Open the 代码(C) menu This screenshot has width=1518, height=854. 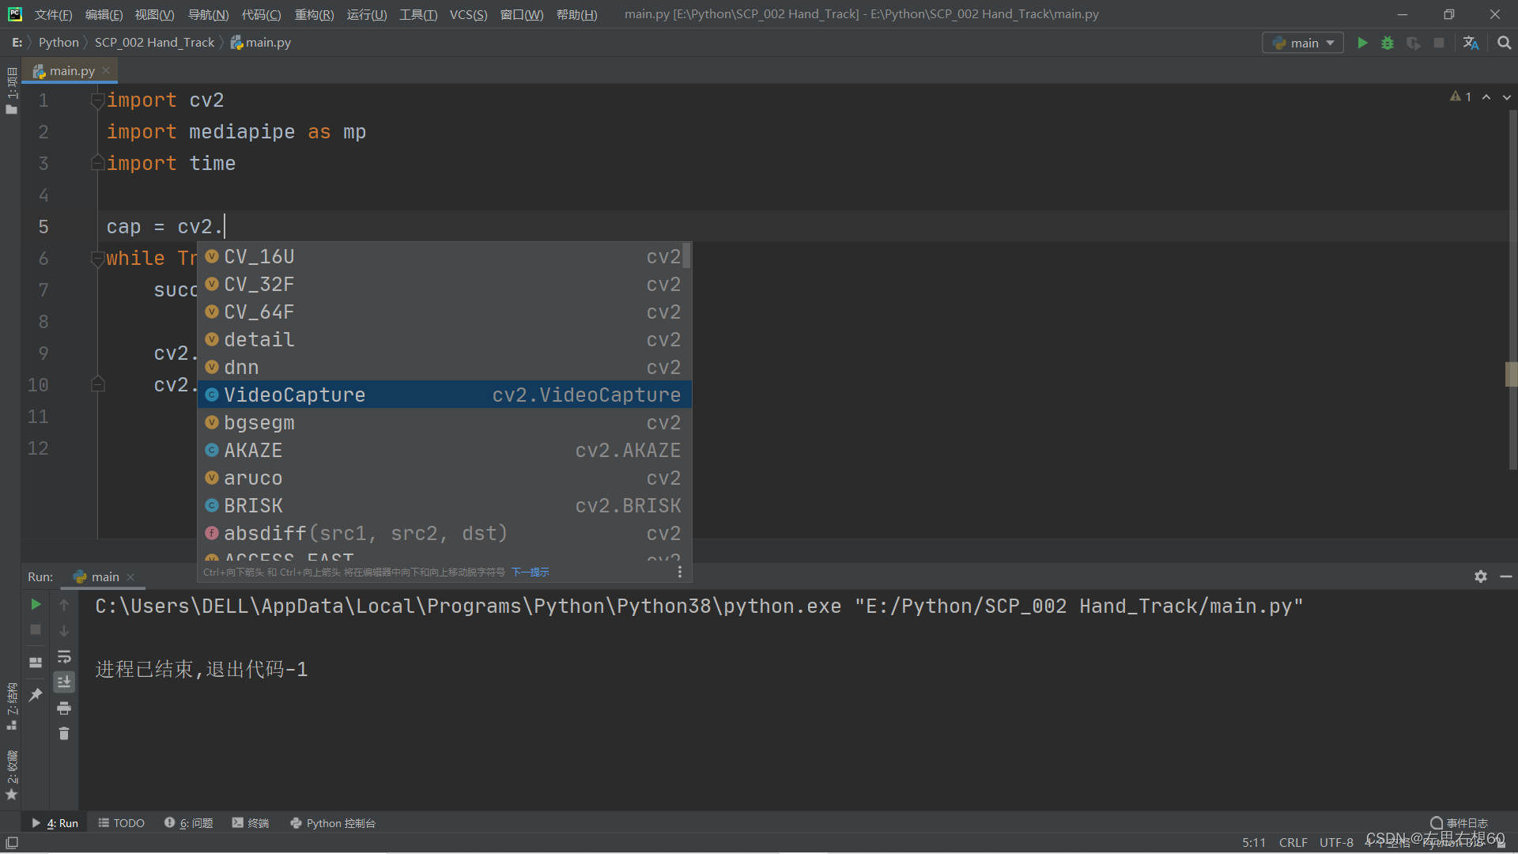(261, 14)
